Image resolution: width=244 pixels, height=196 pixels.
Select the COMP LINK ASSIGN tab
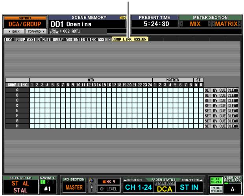coord(129,39)
